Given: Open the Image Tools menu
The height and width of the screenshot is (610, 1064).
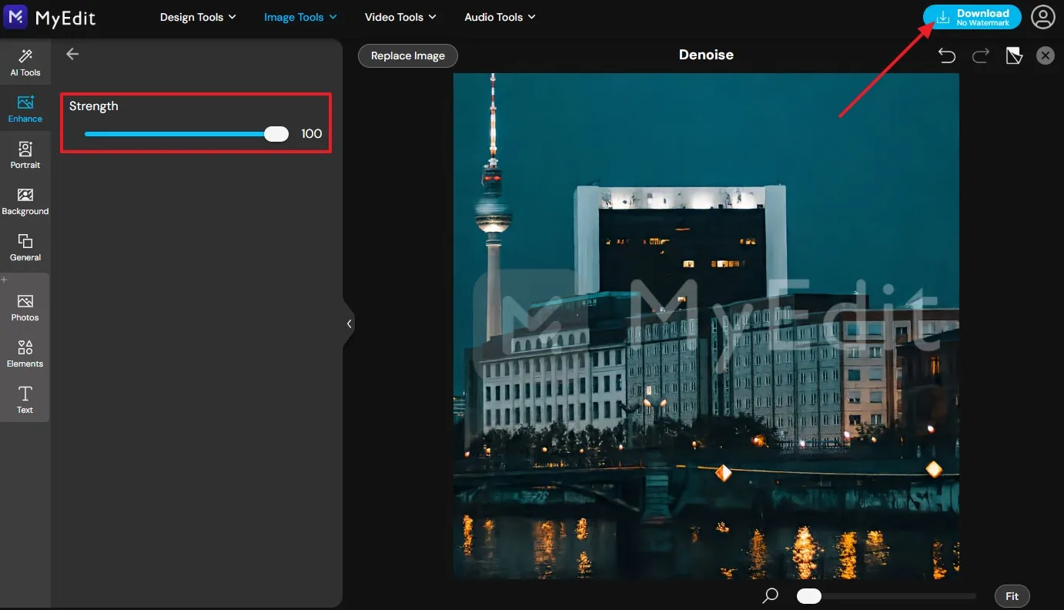Looking at the screenshot, I should [300, 17].
